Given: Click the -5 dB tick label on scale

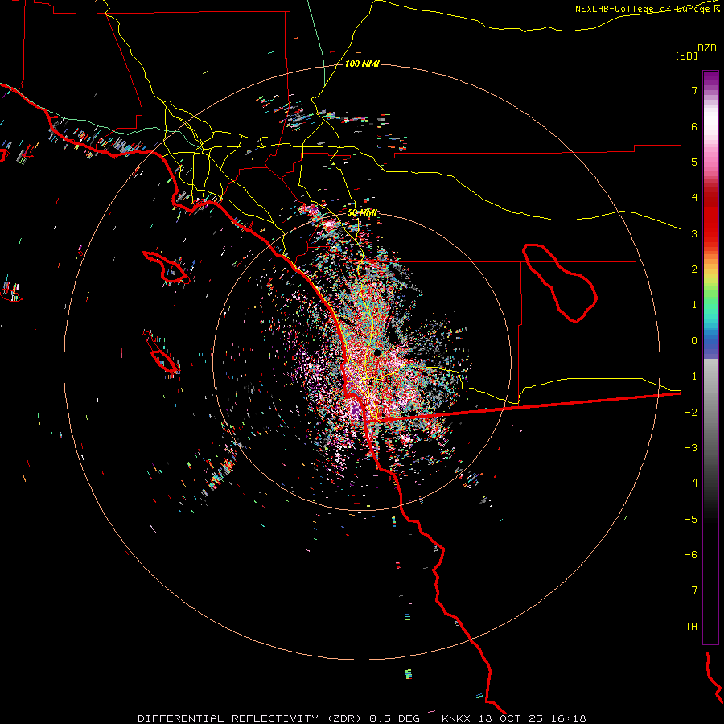Looking at the screenshot, I should pyautogui.click(x=691, y=520).
